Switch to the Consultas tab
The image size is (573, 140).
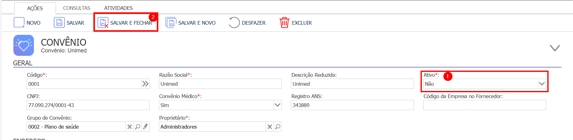pos(77,8)
